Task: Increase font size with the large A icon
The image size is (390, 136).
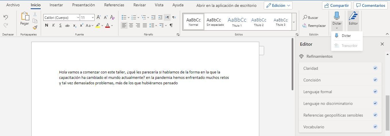Action: [99, 17]
